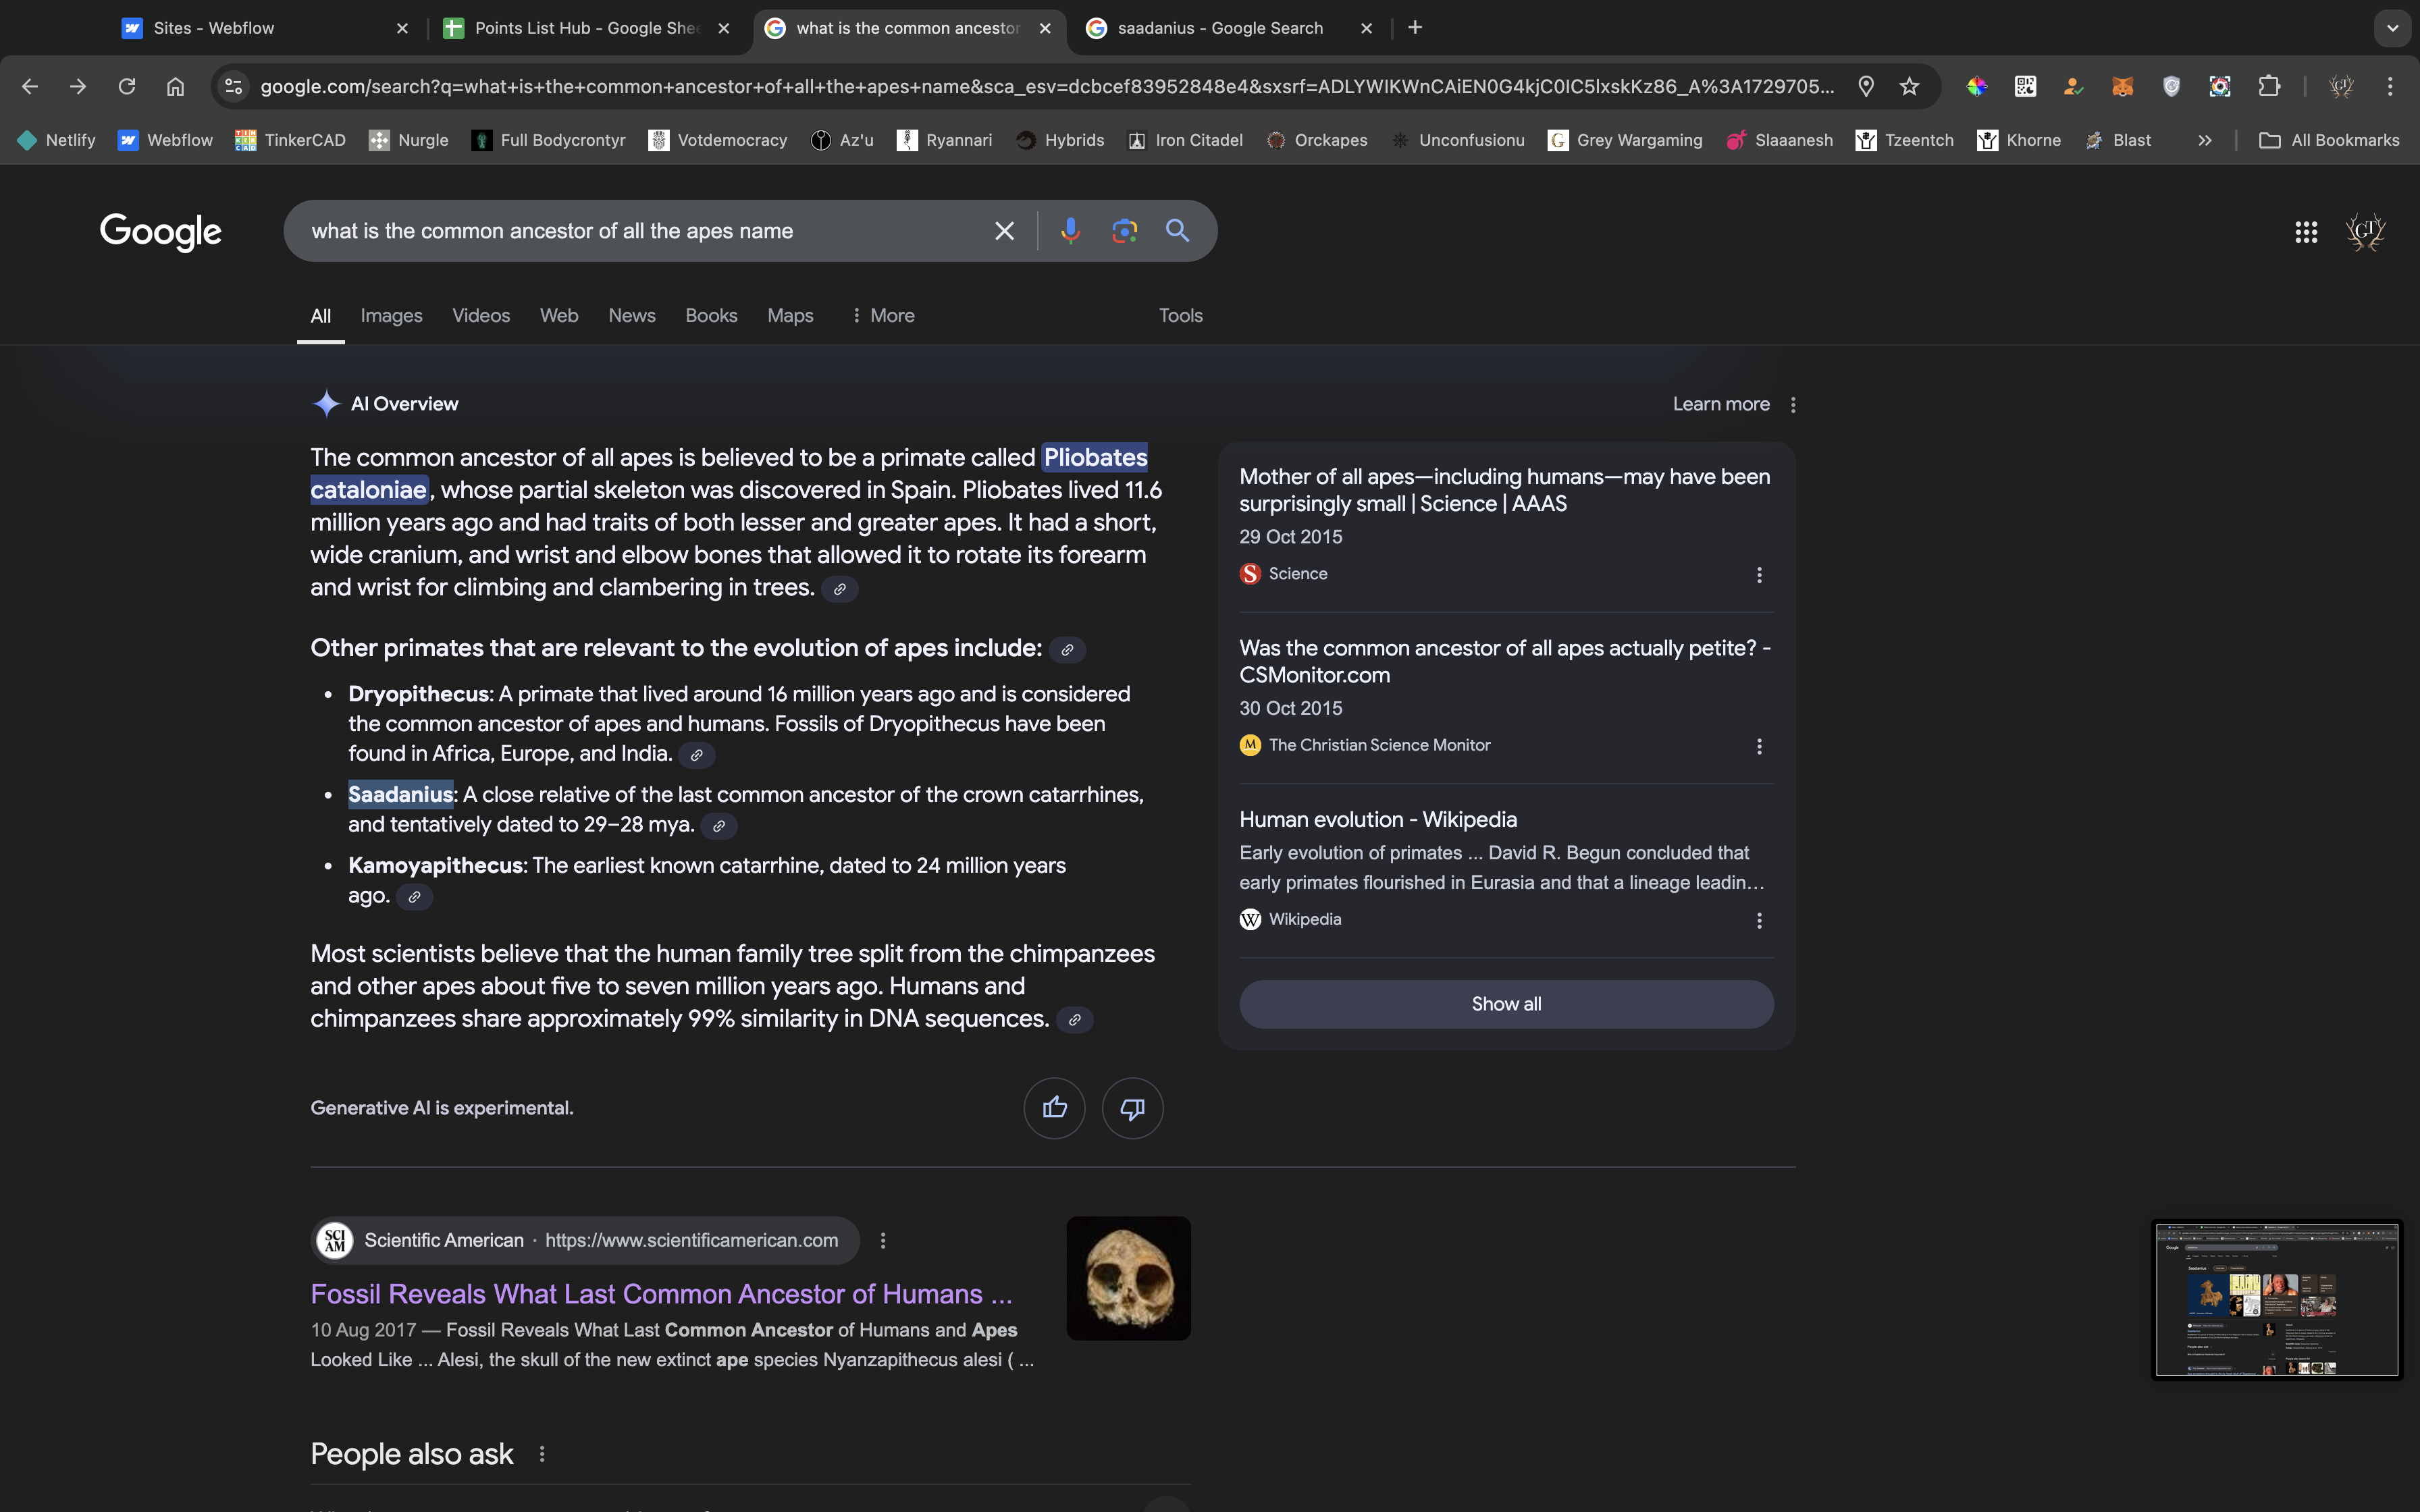Screen dimensions: 2420x1512
Task: Open the browser extensions puzzle icon
Action: (x=2269, y=87)
